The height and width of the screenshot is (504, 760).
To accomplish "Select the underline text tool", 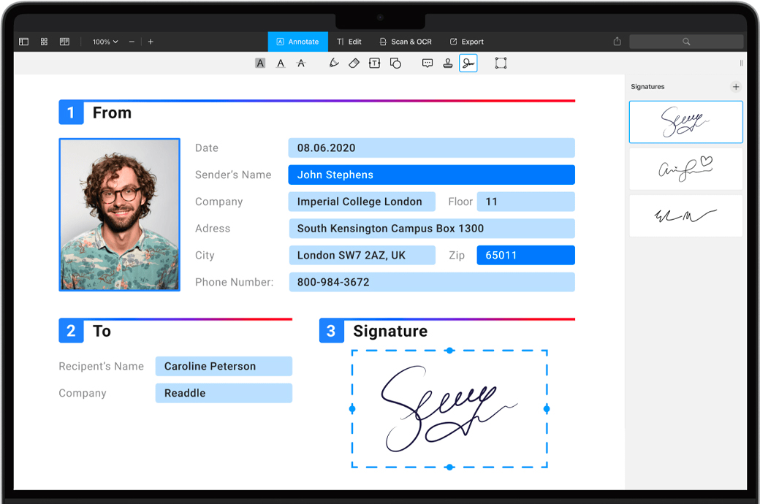I will tap(281, 64).
